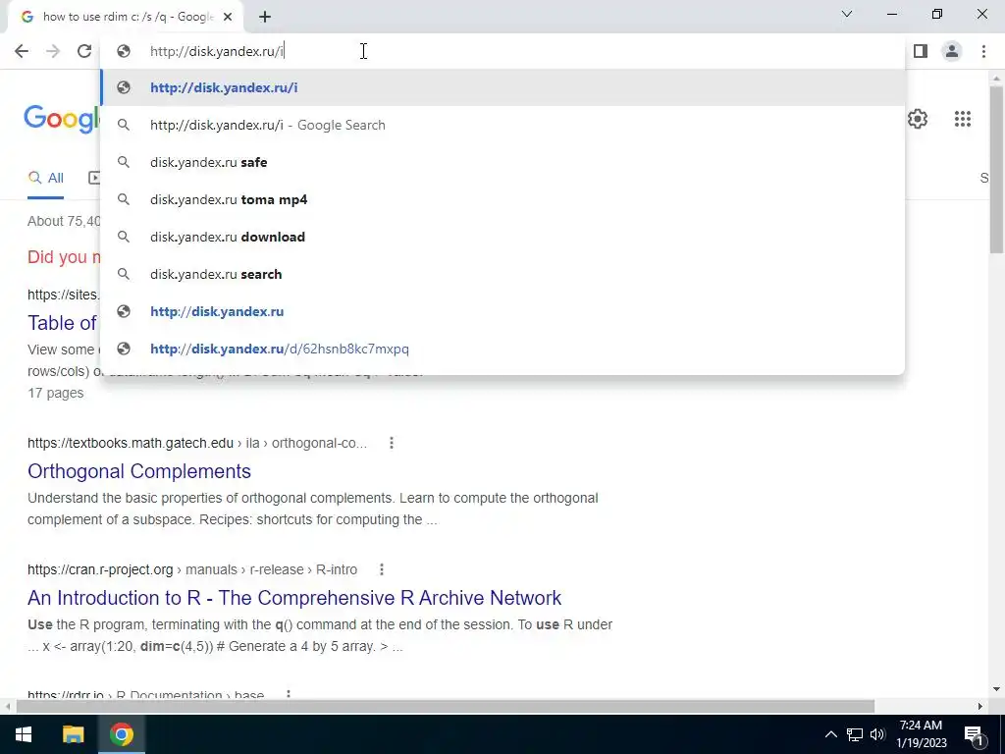
Task: Select the 'how to use rdim' Google tab
Action: [x=127, y=18]
